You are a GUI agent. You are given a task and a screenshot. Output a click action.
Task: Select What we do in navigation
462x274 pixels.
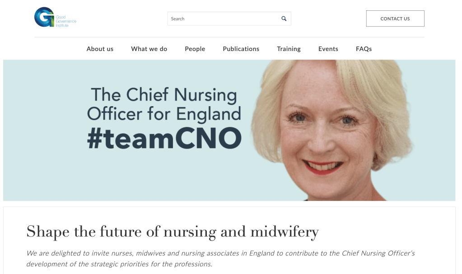(x=149, y=49)
